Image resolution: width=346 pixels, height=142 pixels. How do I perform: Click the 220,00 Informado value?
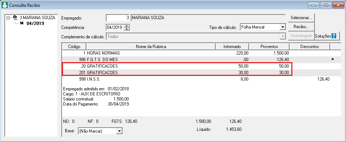click(242, 53)
